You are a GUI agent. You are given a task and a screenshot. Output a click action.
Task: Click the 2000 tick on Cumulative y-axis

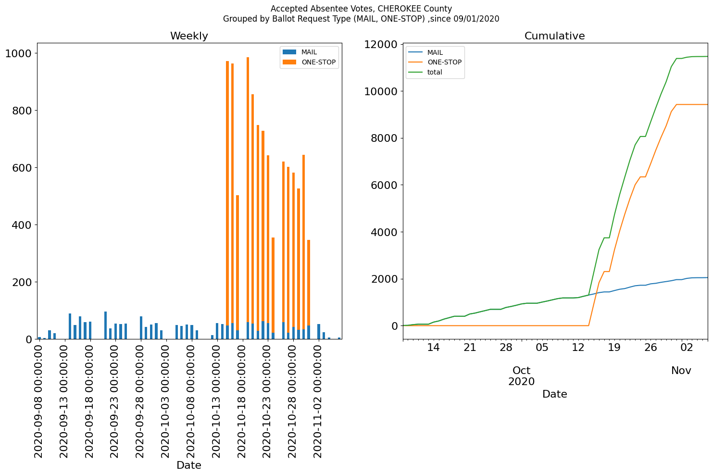click(x=385, y=279)
